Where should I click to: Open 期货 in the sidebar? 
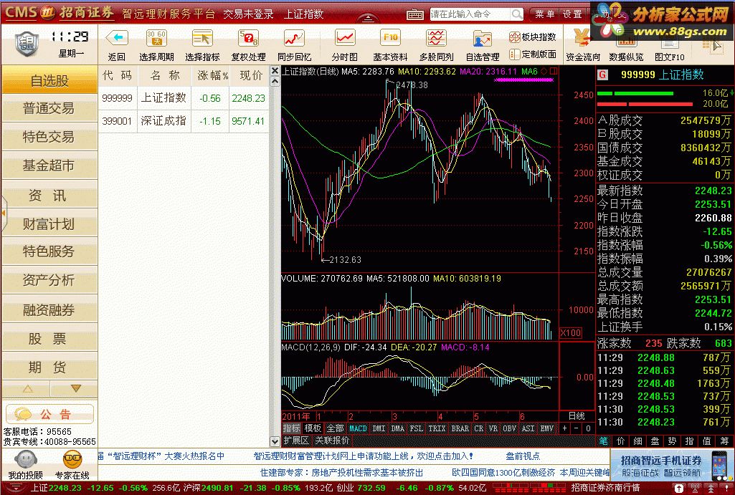pos(49,367)
